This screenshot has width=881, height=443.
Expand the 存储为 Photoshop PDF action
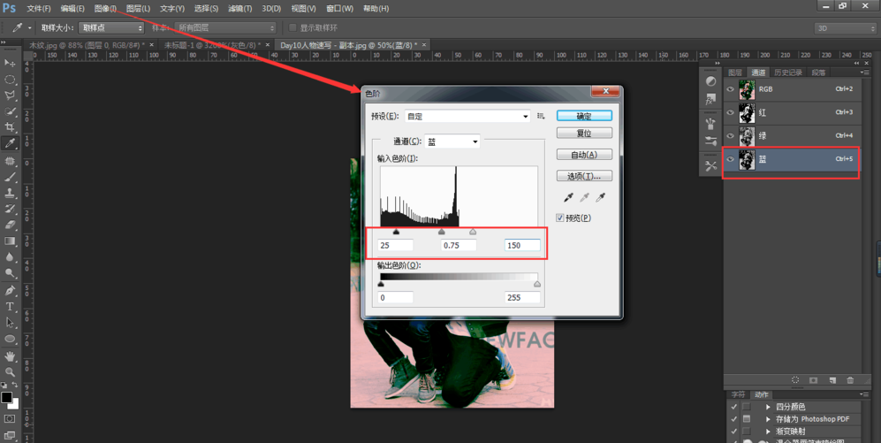(768, 419)
